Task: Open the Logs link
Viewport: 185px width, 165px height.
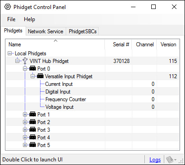Action: pyautogui.click(x=155, y=160)
